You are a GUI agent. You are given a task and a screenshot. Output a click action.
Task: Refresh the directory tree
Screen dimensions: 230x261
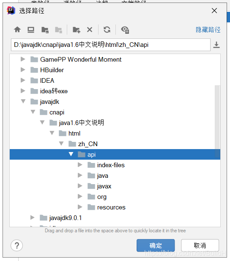pyautogui.click(x=107, y=30)
